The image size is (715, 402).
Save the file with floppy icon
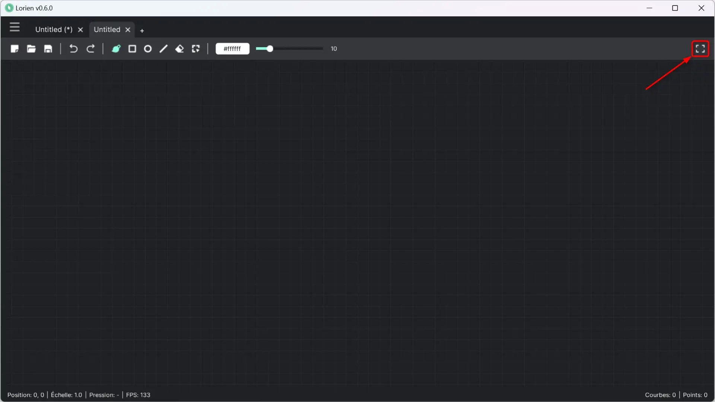(48, 49)
